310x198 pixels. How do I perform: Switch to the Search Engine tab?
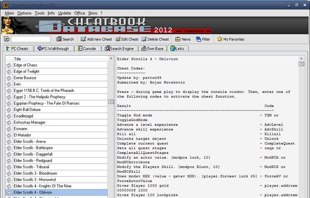[x=119, y=49]
